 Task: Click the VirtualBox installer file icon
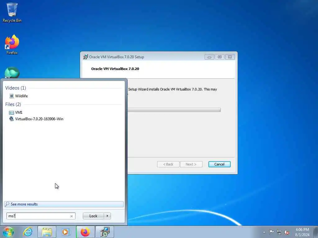pyautogui.click(x=11, y=119)
